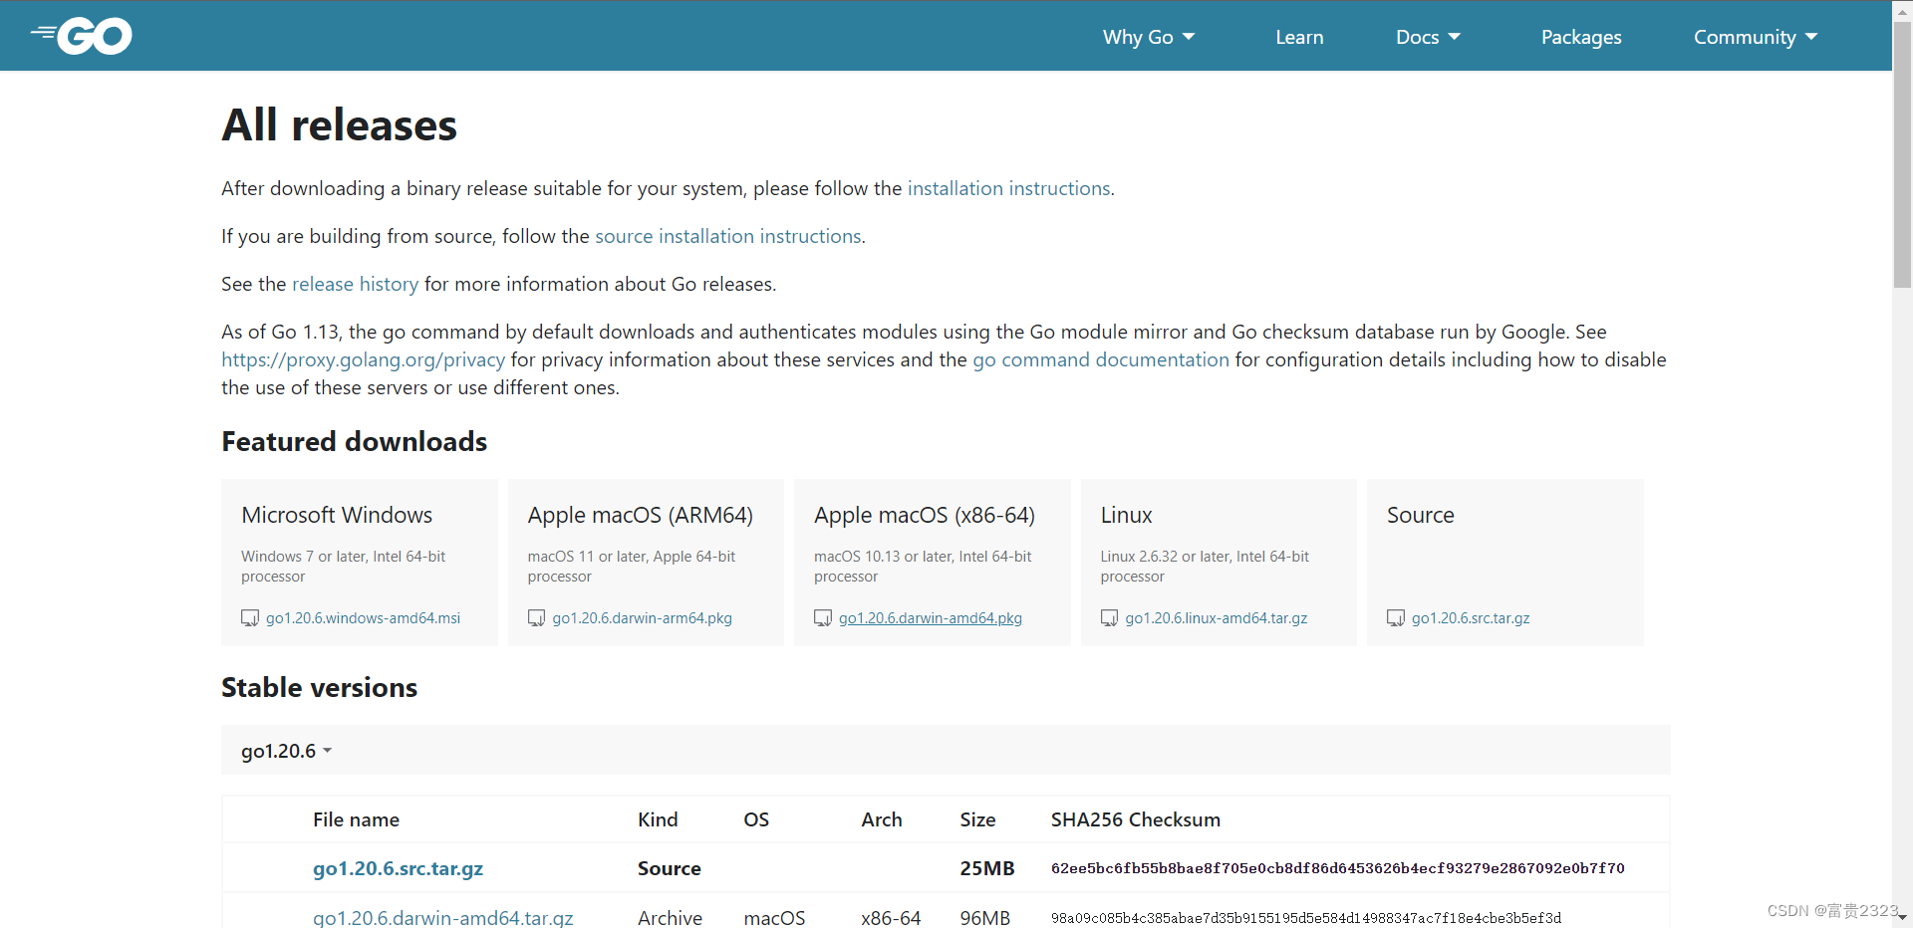Viewport: 1913px width, 928px height.
Task: Click download icon beside go1.20.6.windows-amd64.msi
Action: coord(250,618)
